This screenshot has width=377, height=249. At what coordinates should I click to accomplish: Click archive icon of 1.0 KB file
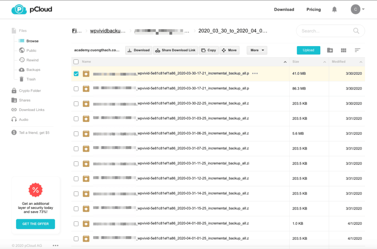(x=86, y=224)
